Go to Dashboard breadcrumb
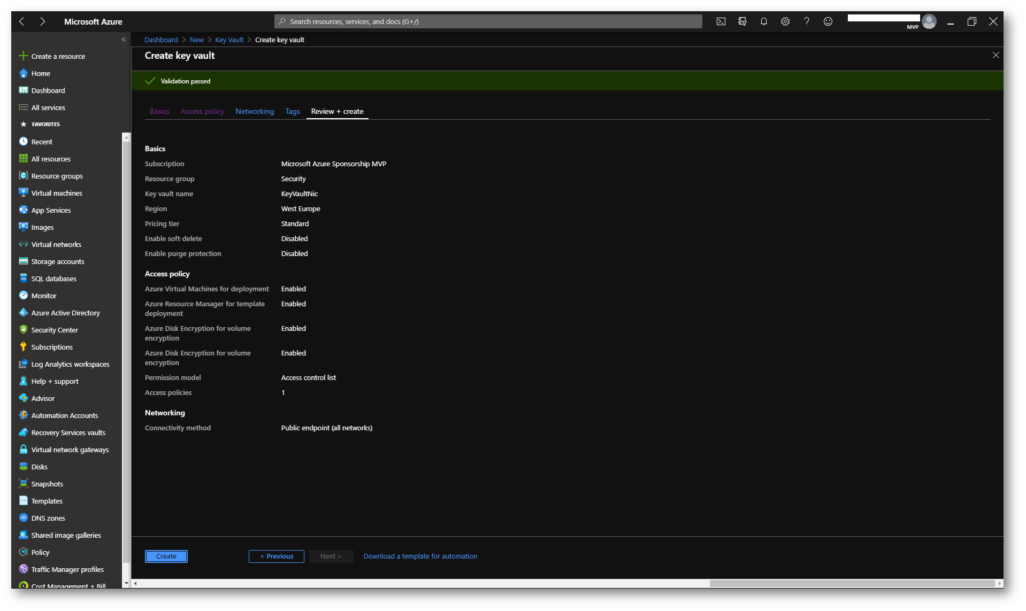Screen dimensions: 1026x611 pyautogui.click(x=161, y=40)
